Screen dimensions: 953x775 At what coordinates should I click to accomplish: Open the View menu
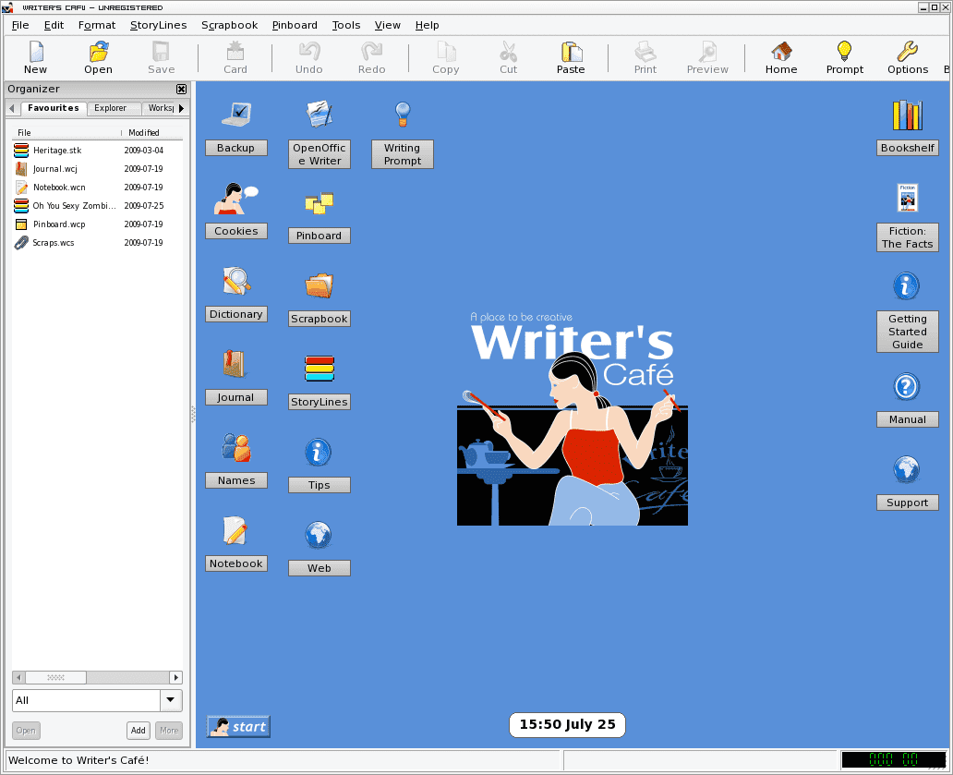pos(388,25)
